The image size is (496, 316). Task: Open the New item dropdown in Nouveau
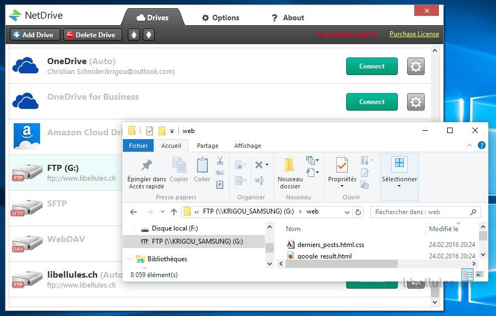(313, 160)
